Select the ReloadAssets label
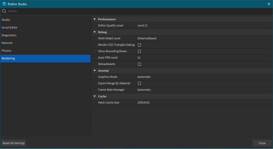273x149 pixels. point(107,64)
